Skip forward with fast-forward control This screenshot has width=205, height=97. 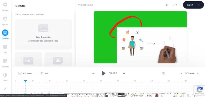(124, 73)
